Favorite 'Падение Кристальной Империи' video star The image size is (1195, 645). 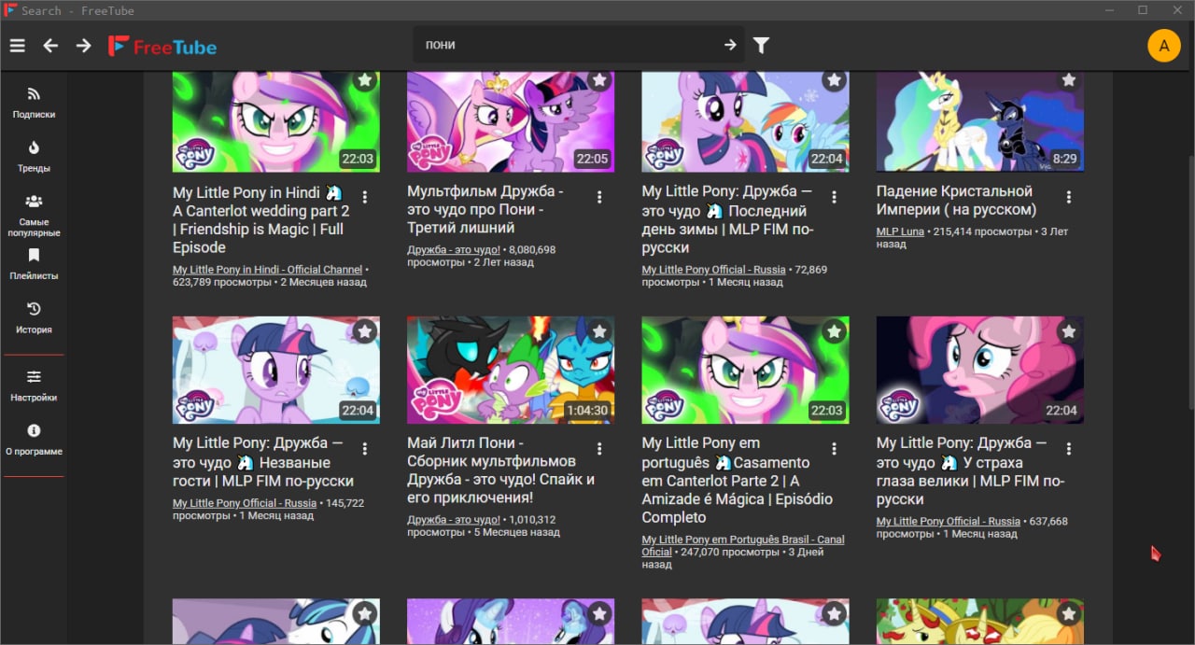(x=1069, y=80)
